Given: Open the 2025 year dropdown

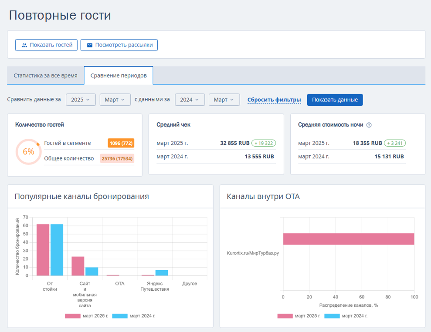Looking at the screenshot, I should 81,100.
